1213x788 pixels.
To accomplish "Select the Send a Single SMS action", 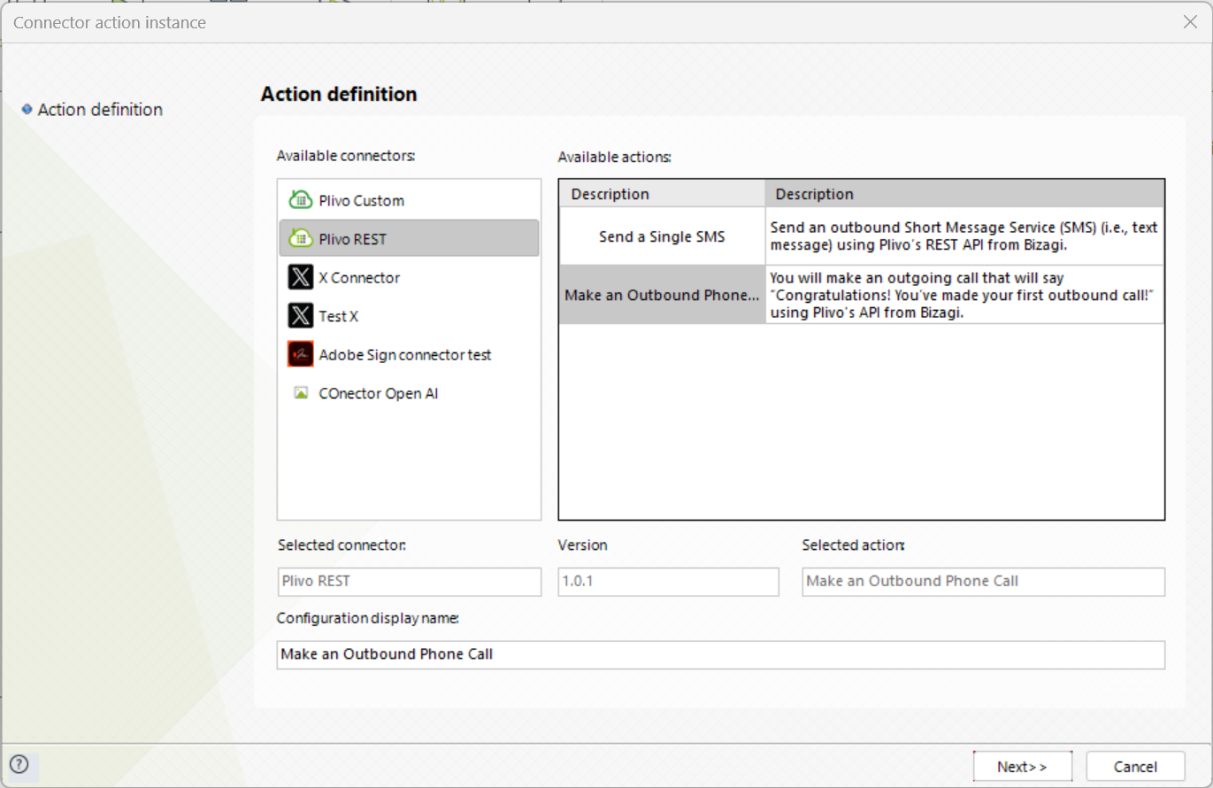I will point(662,236).
